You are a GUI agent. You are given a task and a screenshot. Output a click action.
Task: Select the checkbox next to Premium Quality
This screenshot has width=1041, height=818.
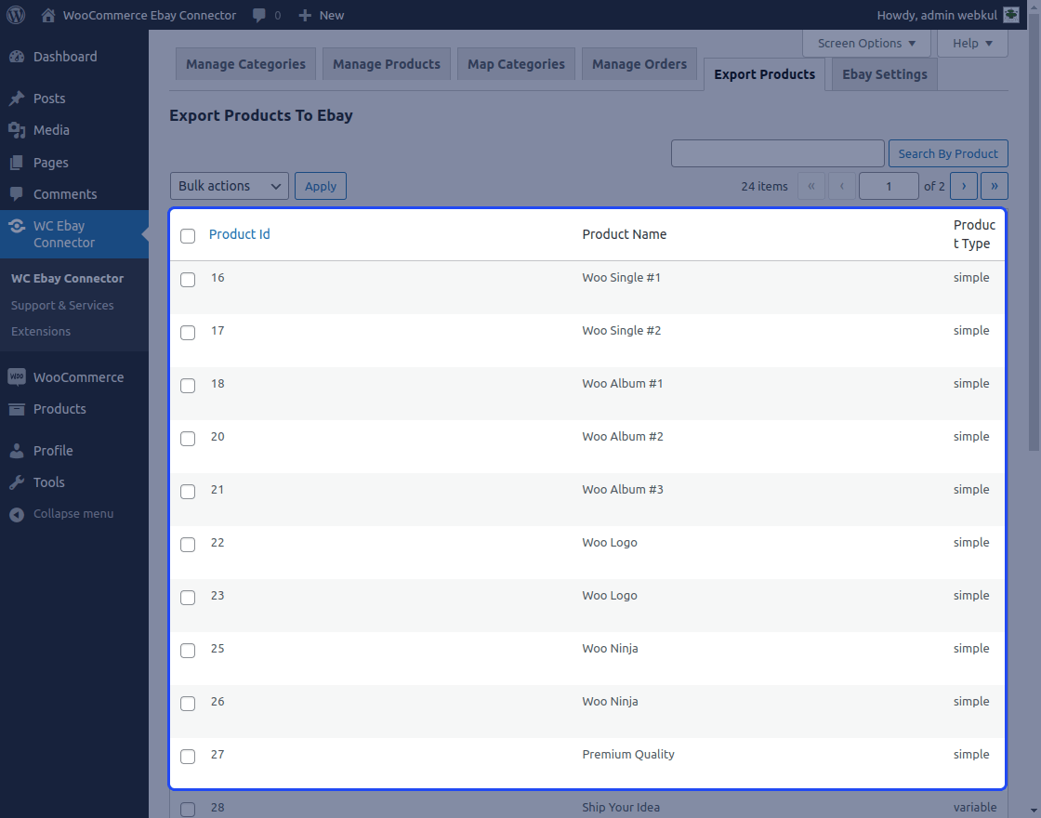tap(187, 757)
